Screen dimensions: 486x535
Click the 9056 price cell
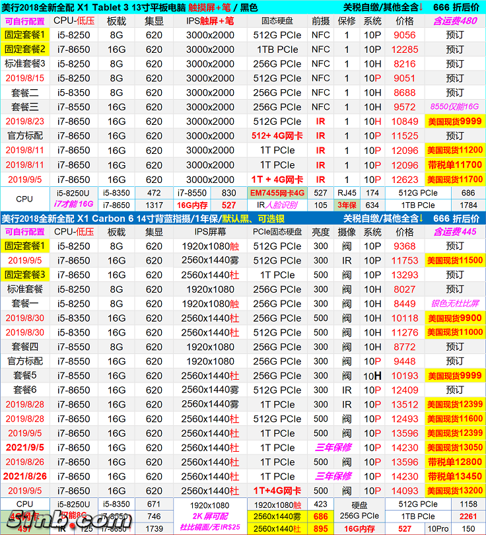coord(405,35)
